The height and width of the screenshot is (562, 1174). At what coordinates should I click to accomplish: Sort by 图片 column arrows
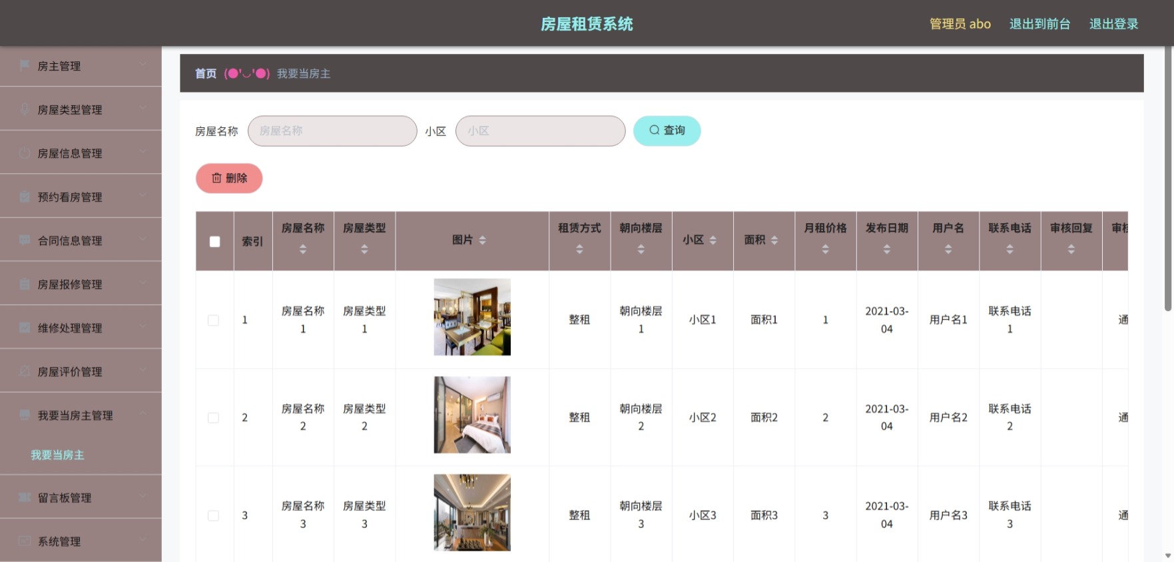pyautogui.click(x=482, y=240)
